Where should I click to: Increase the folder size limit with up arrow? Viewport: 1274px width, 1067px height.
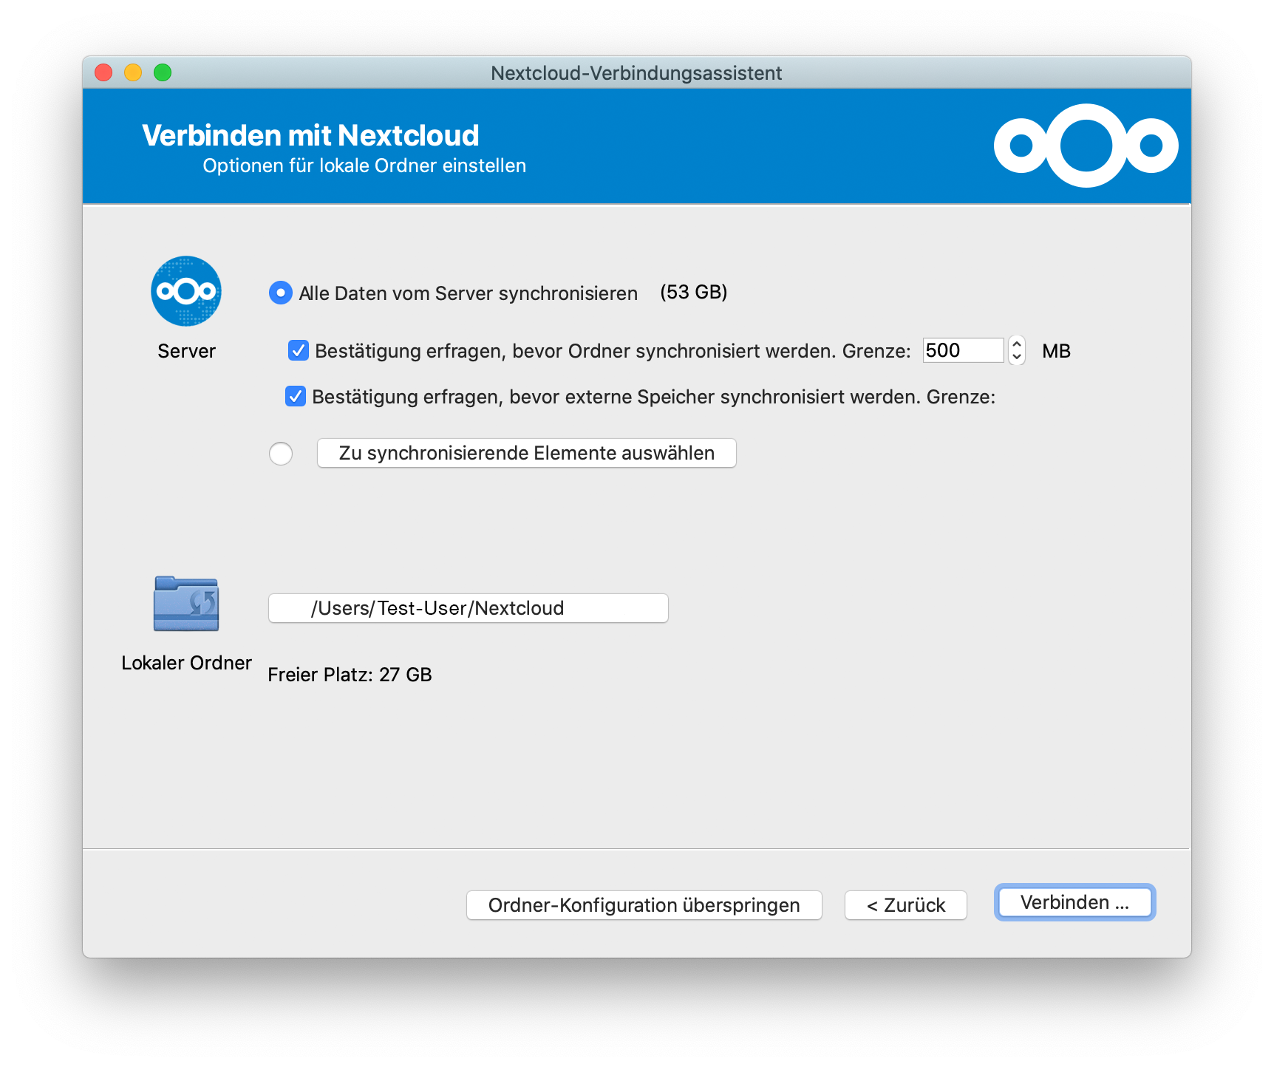pyautogui.click(x=1017, y=344)
